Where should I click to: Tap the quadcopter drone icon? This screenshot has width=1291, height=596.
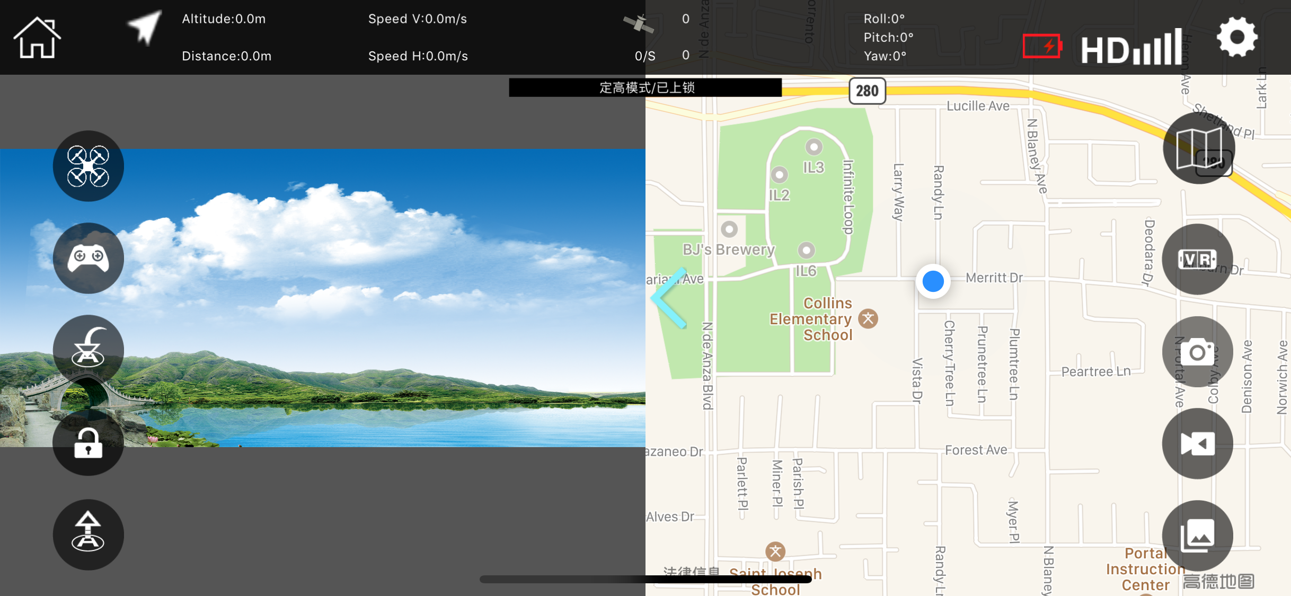click(88, 166)
